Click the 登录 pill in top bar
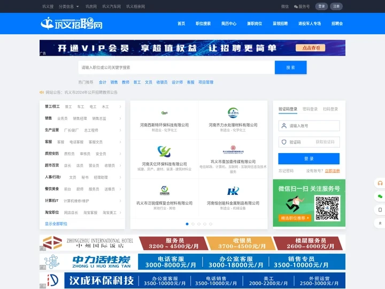Screen dimensions: 385x289 point(322,6)
